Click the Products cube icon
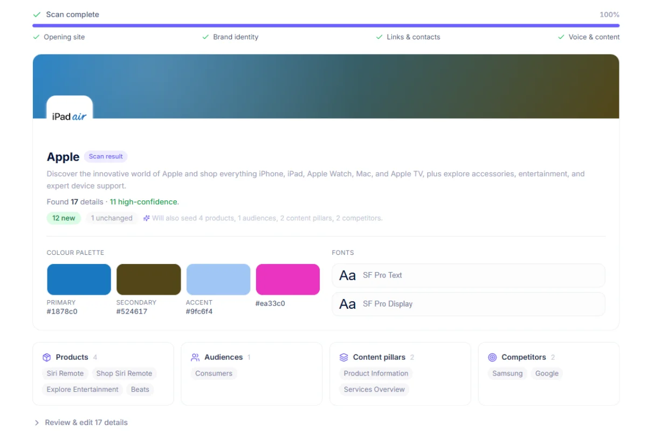The width and height of the screenshot is (647, 438). (46, 357)
